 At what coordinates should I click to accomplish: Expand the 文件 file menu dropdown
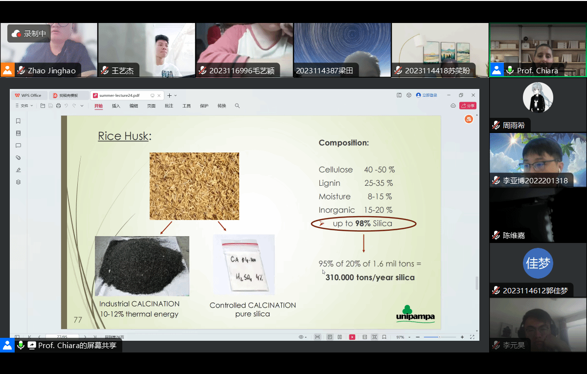[x=24, y=106]
